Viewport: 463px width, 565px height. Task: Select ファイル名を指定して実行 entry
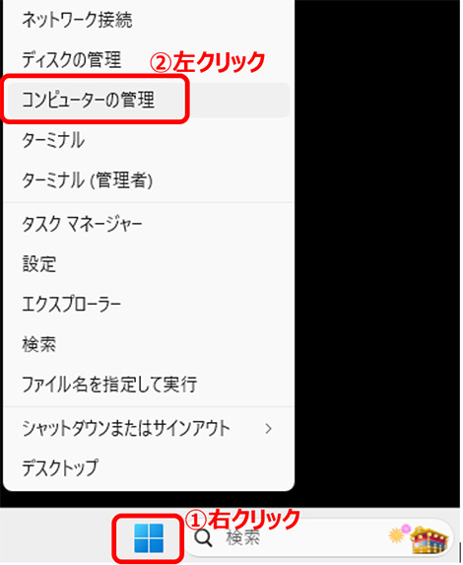pyautogui.click(x=149, y=385)
